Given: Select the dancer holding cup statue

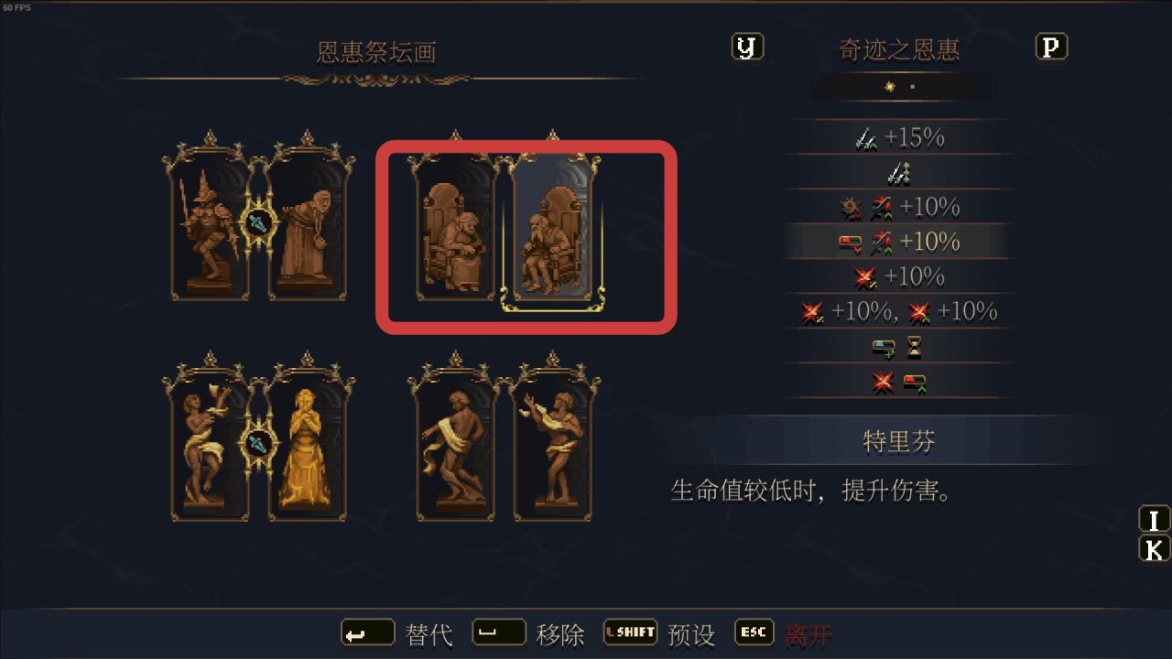Looking at the screenshot, I should (211, 446).
